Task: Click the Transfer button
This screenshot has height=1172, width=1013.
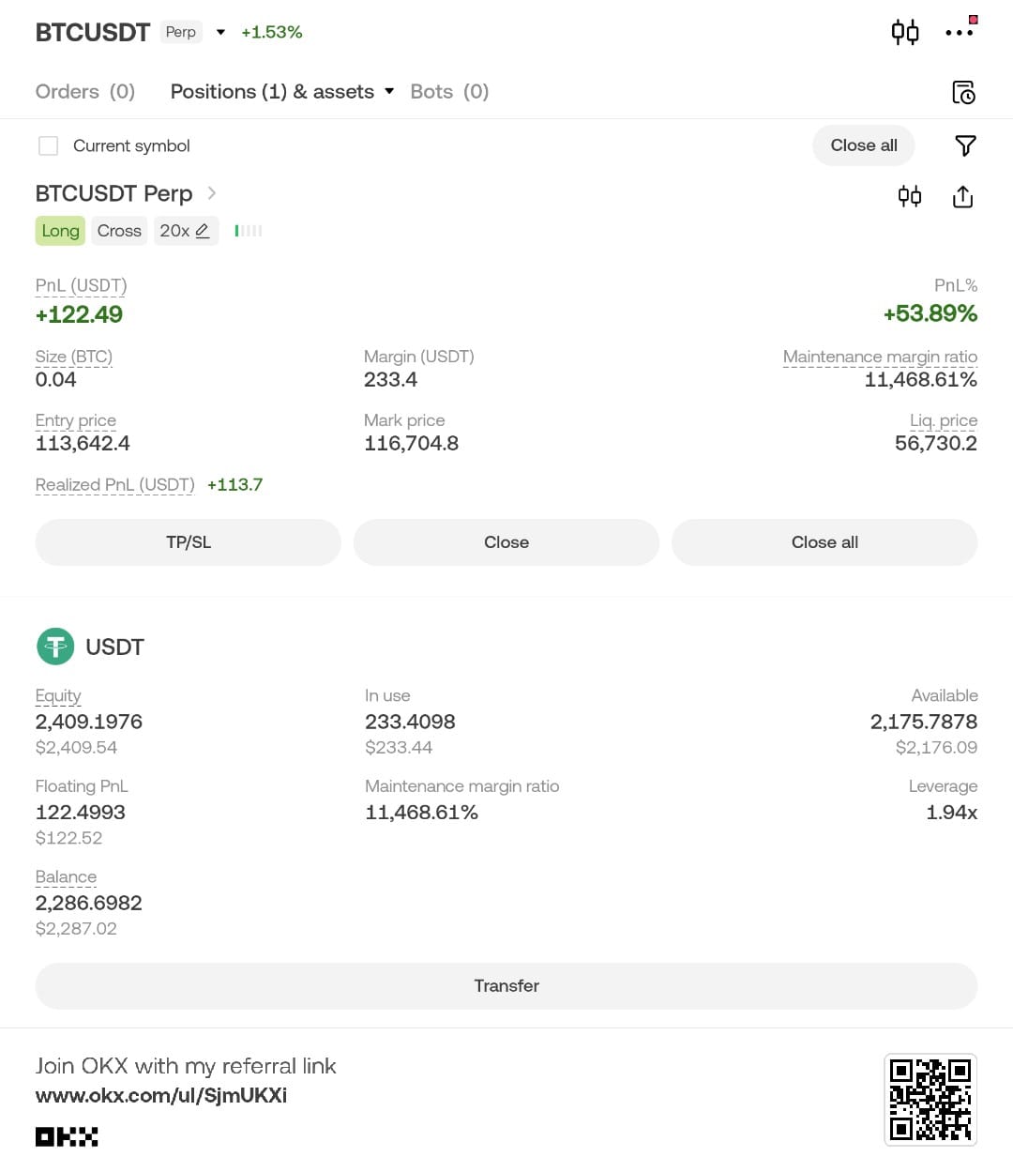Action: (506, 986)
